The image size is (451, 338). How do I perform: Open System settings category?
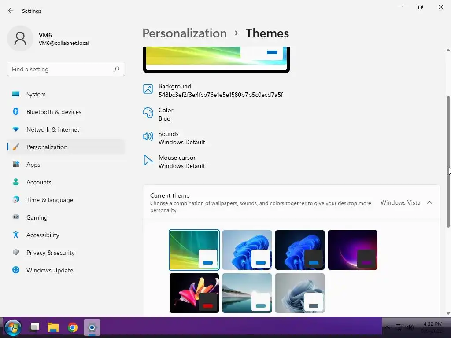coord(66,94)
